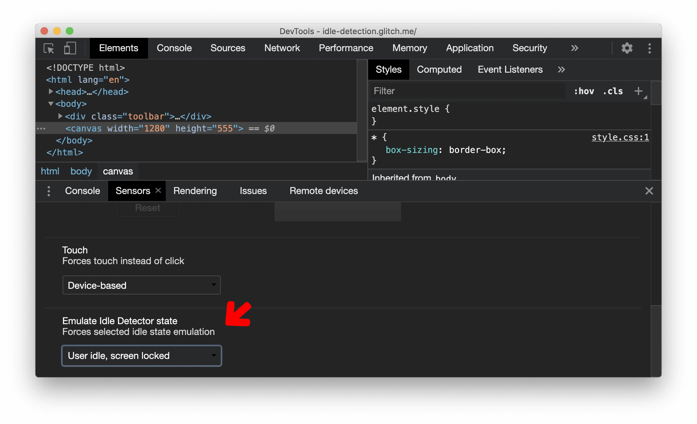This screenshot has height=424, width=697.
Task: Click the DevTools settings gear icon
Action: click(x=626, y=48)
